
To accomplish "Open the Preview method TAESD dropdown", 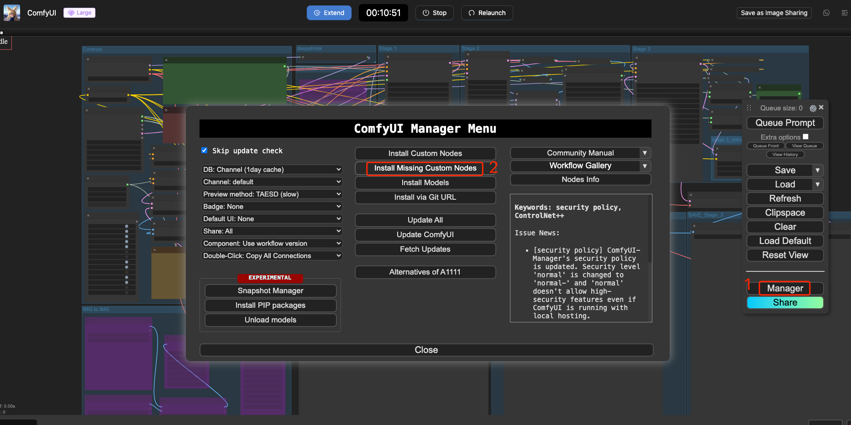I will coord(272,194).
